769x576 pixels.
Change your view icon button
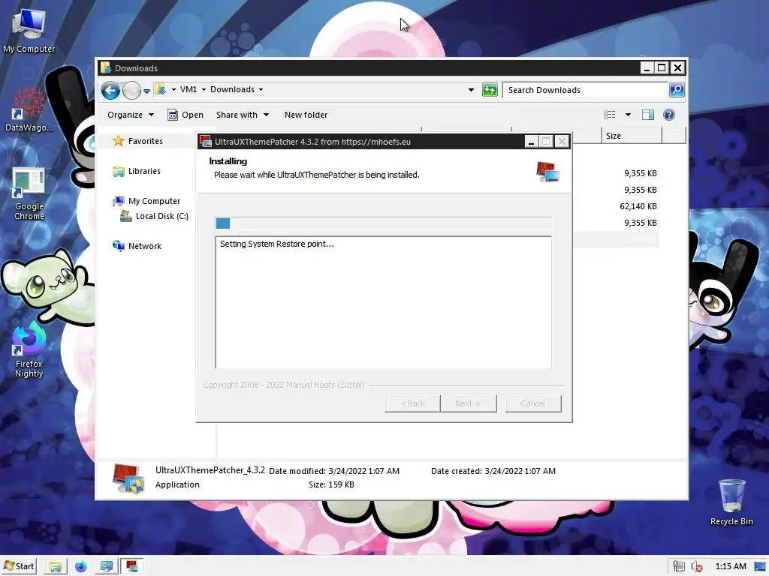[x=610, y=115]
